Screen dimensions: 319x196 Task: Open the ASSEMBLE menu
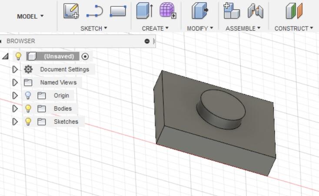click(243, 28)
